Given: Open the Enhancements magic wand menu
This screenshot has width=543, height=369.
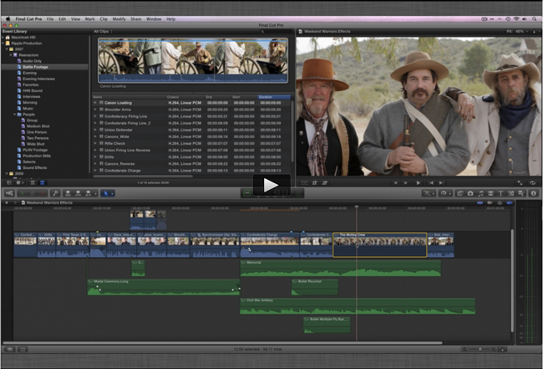Looking at the screenshot, I should coord(429,193).
